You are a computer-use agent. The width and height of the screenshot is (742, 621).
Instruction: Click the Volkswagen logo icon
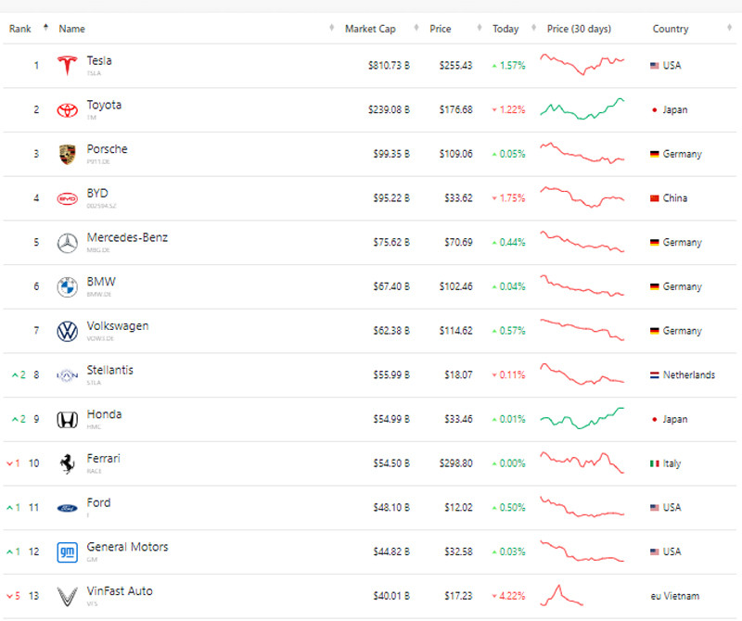click(67, 331)
